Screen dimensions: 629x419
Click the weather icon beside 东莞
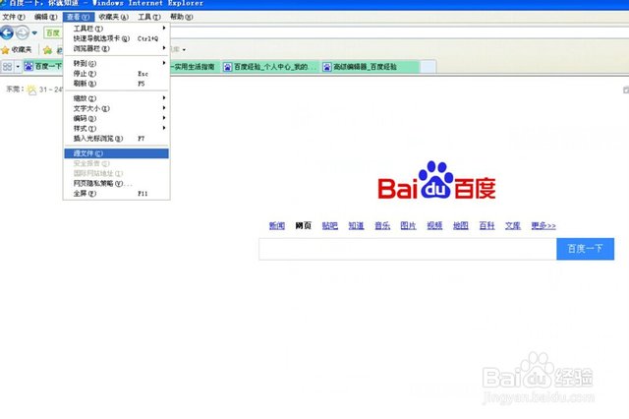[x=31, y=90]
